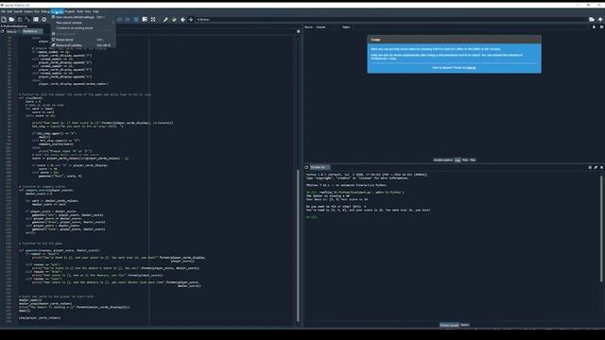
Task: Open the editor pane options menu
Action: point(299,31)
